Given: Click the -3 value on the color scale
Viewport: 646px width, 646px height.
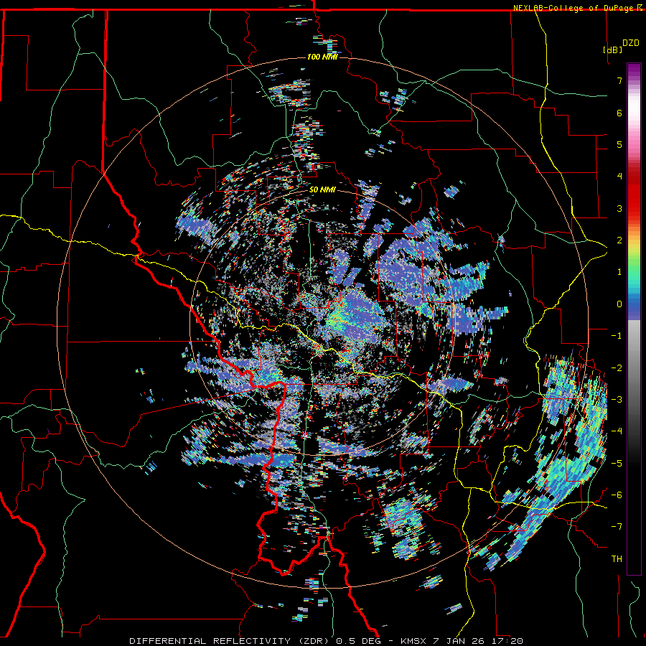Looking at the screenshot, I should click(617, 400).
